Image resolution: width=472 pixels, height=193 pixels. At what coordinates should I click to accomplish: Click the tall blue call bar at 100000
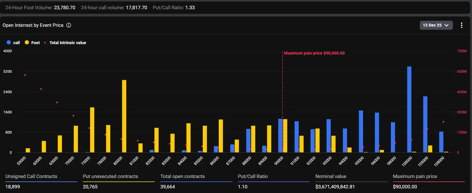[x=409, y=110]
